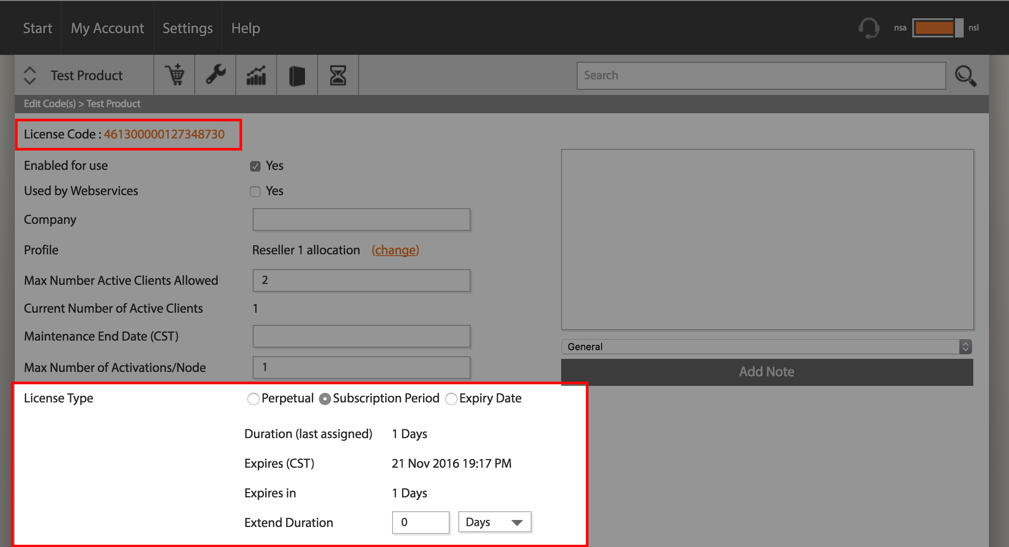Open the hourglass icon

(338, 75)
